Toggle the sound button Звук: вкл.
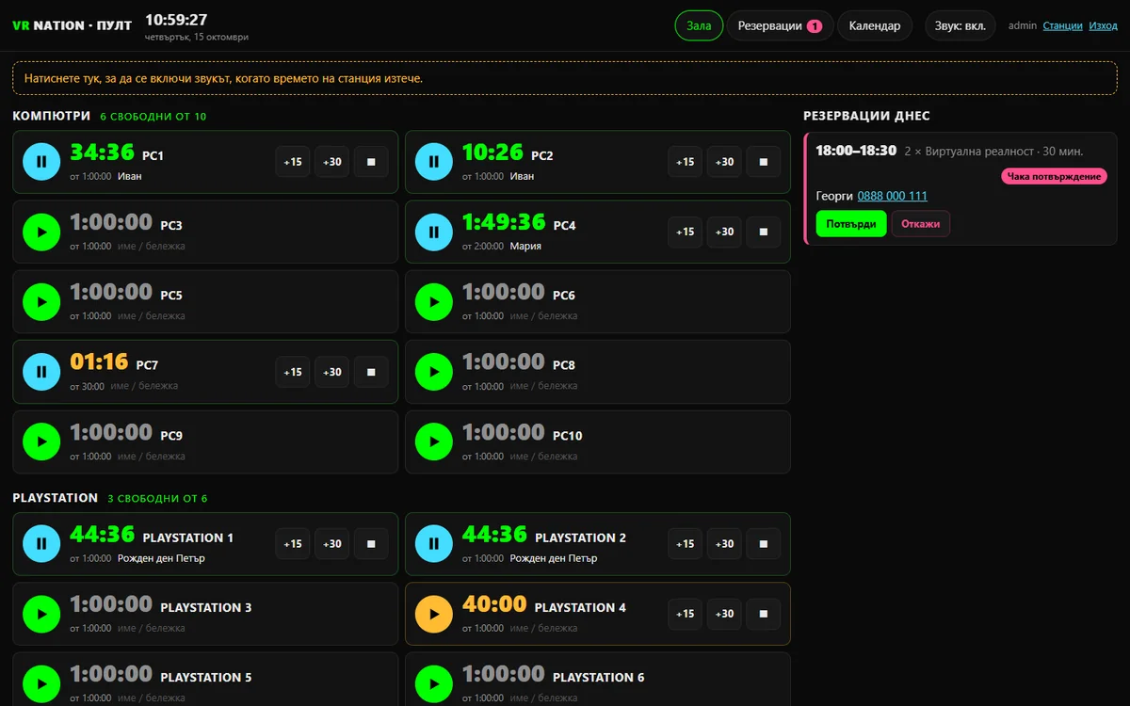1130x706 pixels. pos(960,25)
